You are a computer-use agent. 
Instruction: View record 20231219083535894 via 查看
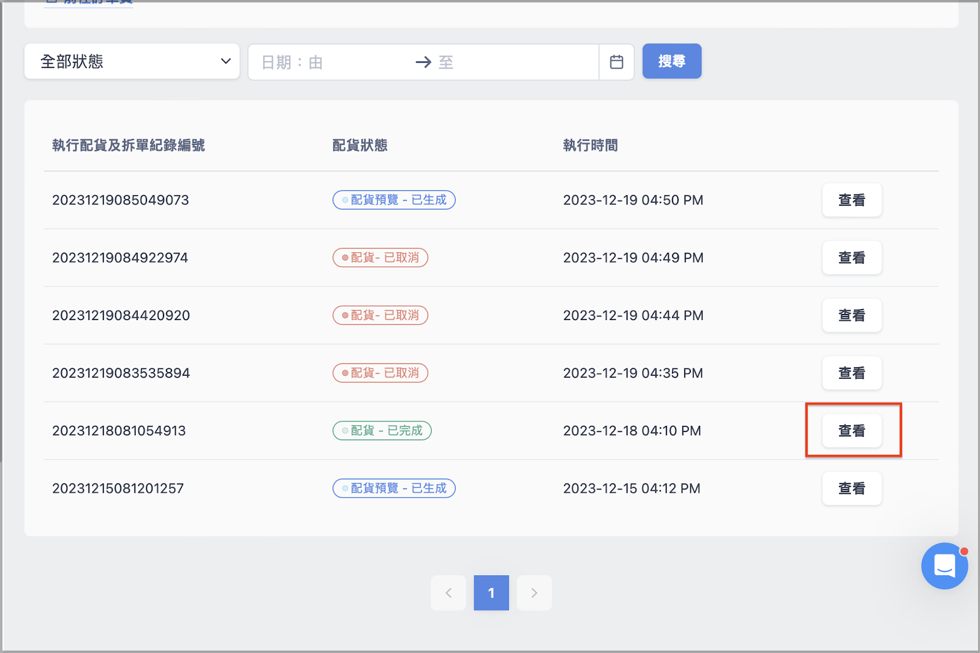click(852, 373)
